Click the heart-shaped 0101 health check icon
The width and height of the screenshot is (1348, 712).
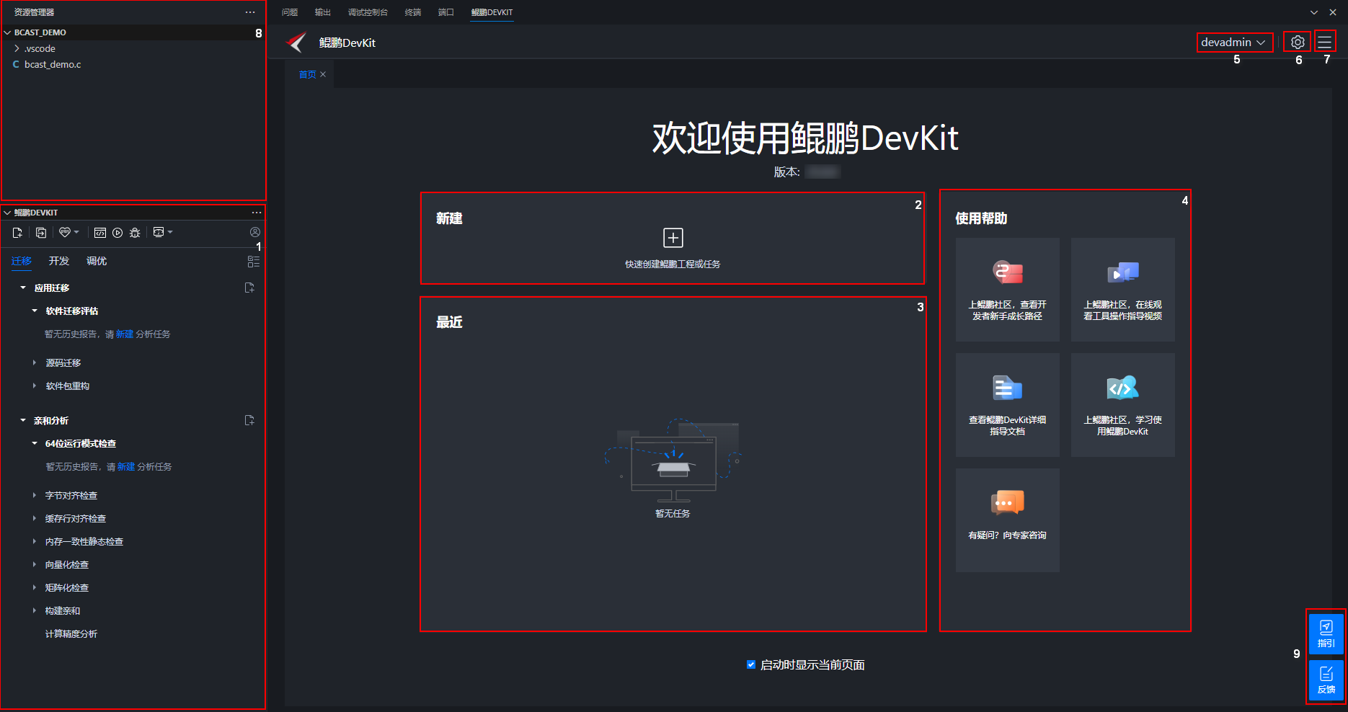point(65,232)
